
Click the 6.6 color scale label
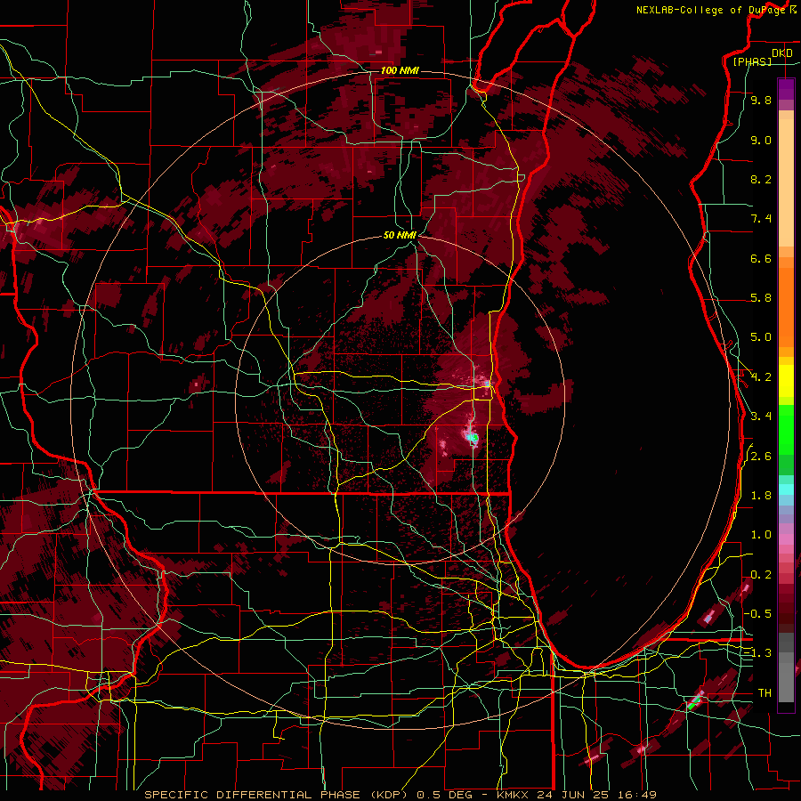coord(761,258)
